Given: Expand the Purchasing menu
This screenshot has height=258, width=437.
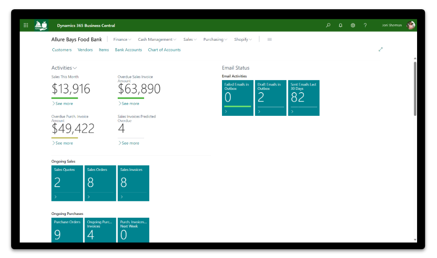Looking at the screenshot, I should pyautogui.click(x=215, y=39).
